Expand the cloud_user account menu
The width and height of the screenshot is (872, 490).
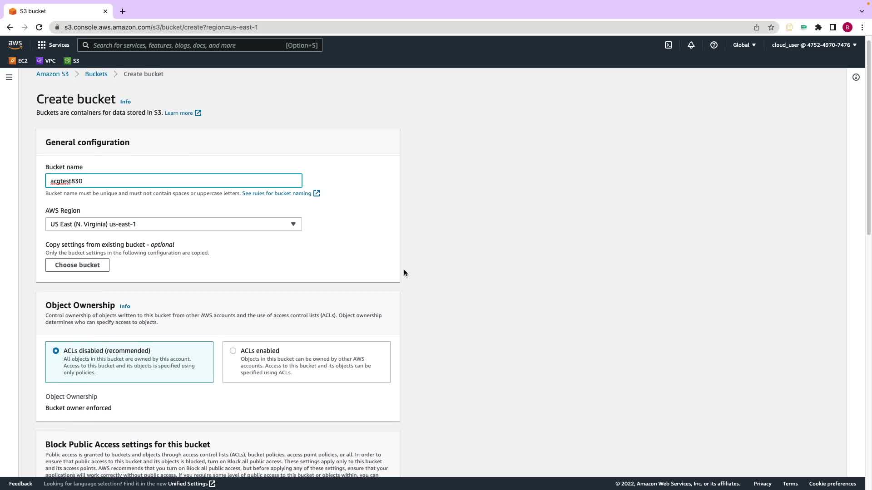814,45
